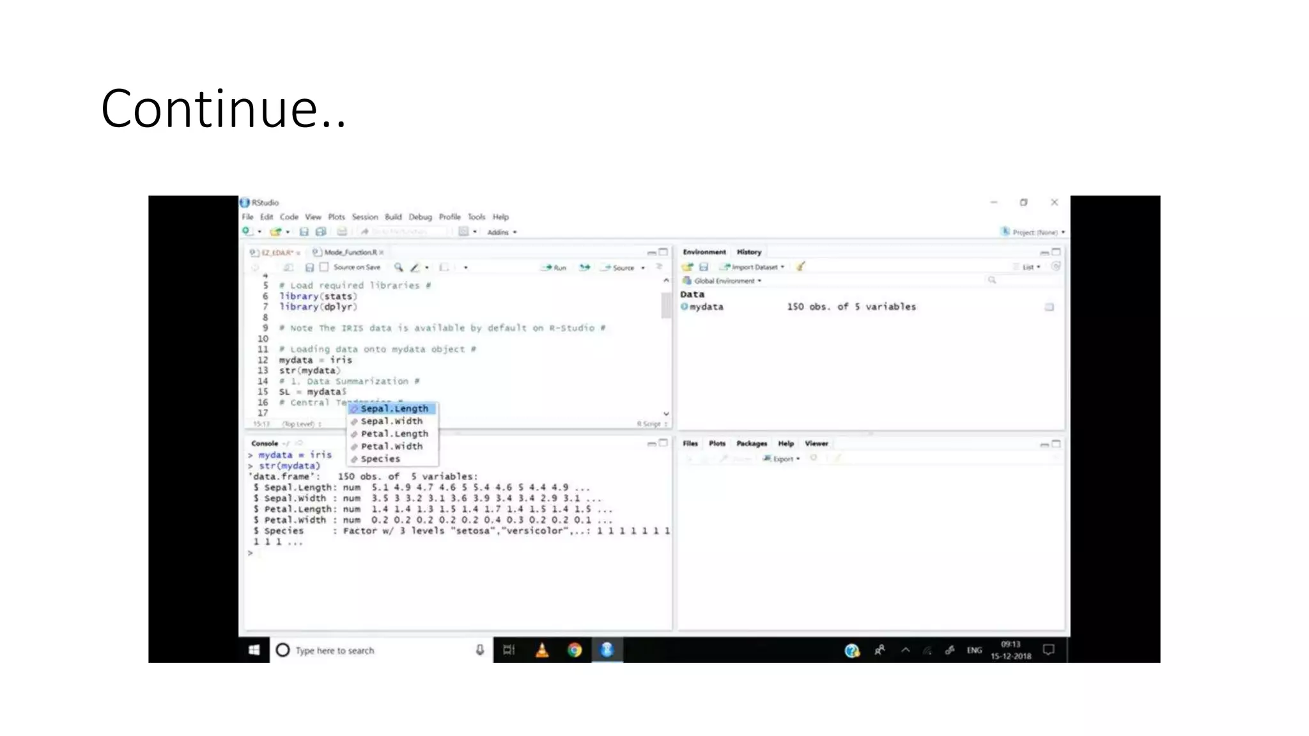
Task: Click the Run button in editor
Action: [554, 268]
